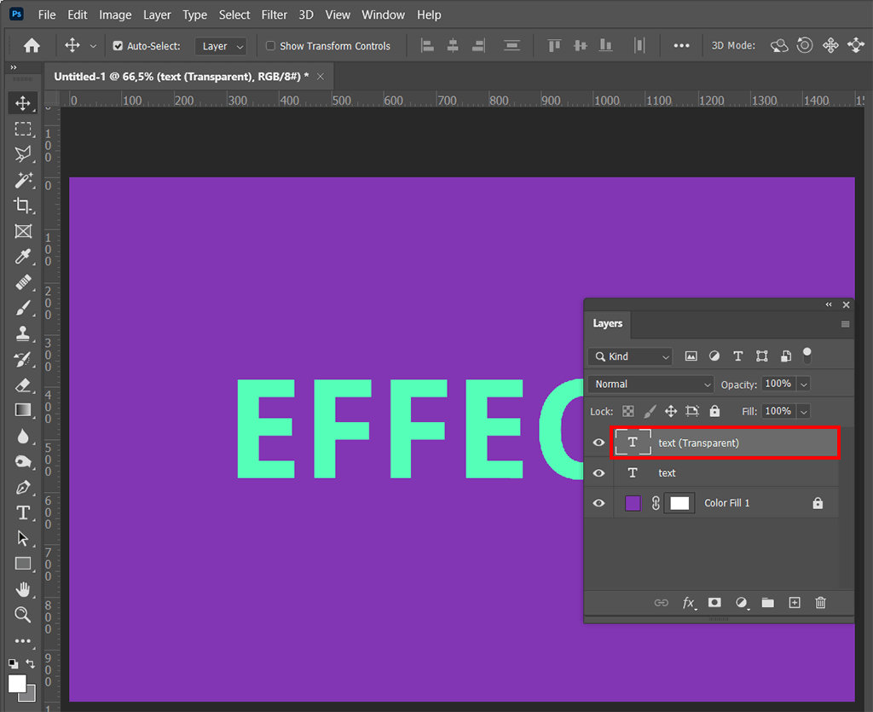
Task: Select the Rectangle shape tool
Action: coord(23,564)
